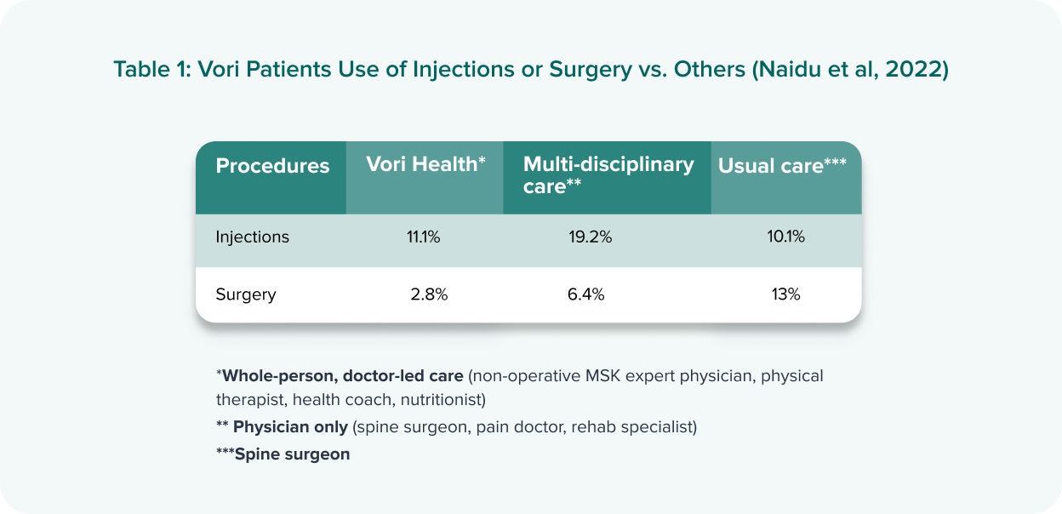Viewport: 1062px width, 514px height.
Task: Click "(spine surgeon, pain doctor, rehab specialist)" text
Action: click(524, 426)
